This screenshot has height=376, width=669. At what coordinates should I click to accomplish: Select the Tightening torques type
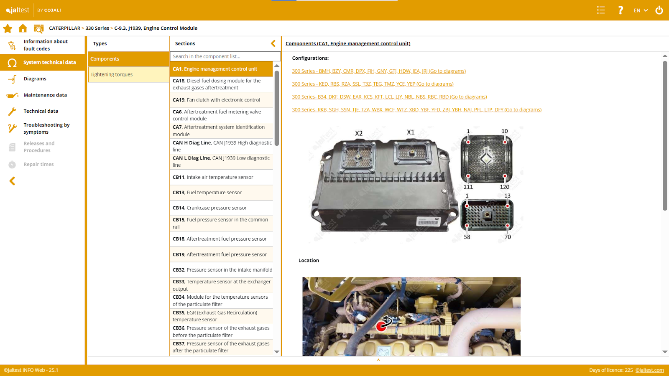coord(128,74)
